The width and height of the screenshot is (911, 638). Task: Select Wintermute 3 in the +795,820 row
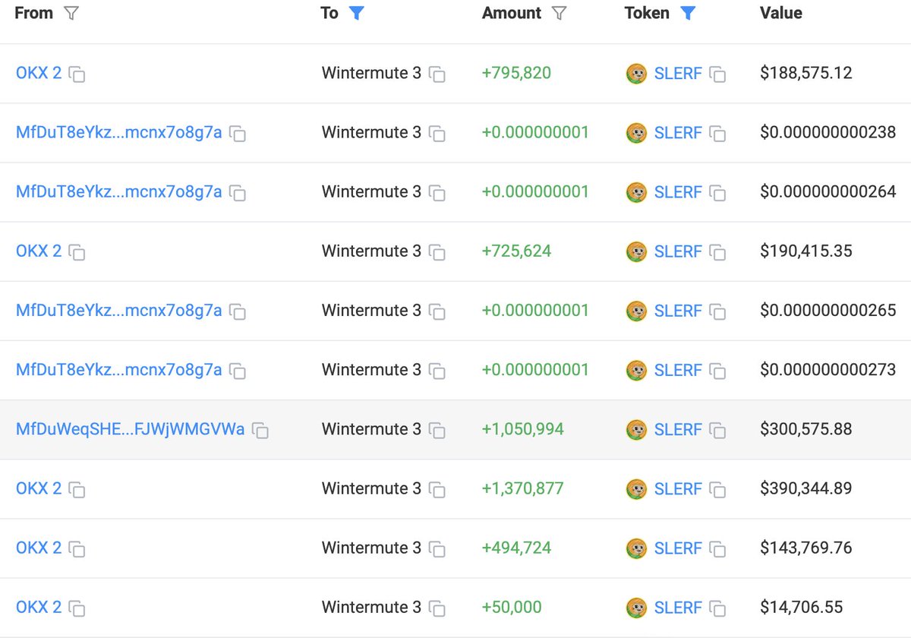[371, 73]
